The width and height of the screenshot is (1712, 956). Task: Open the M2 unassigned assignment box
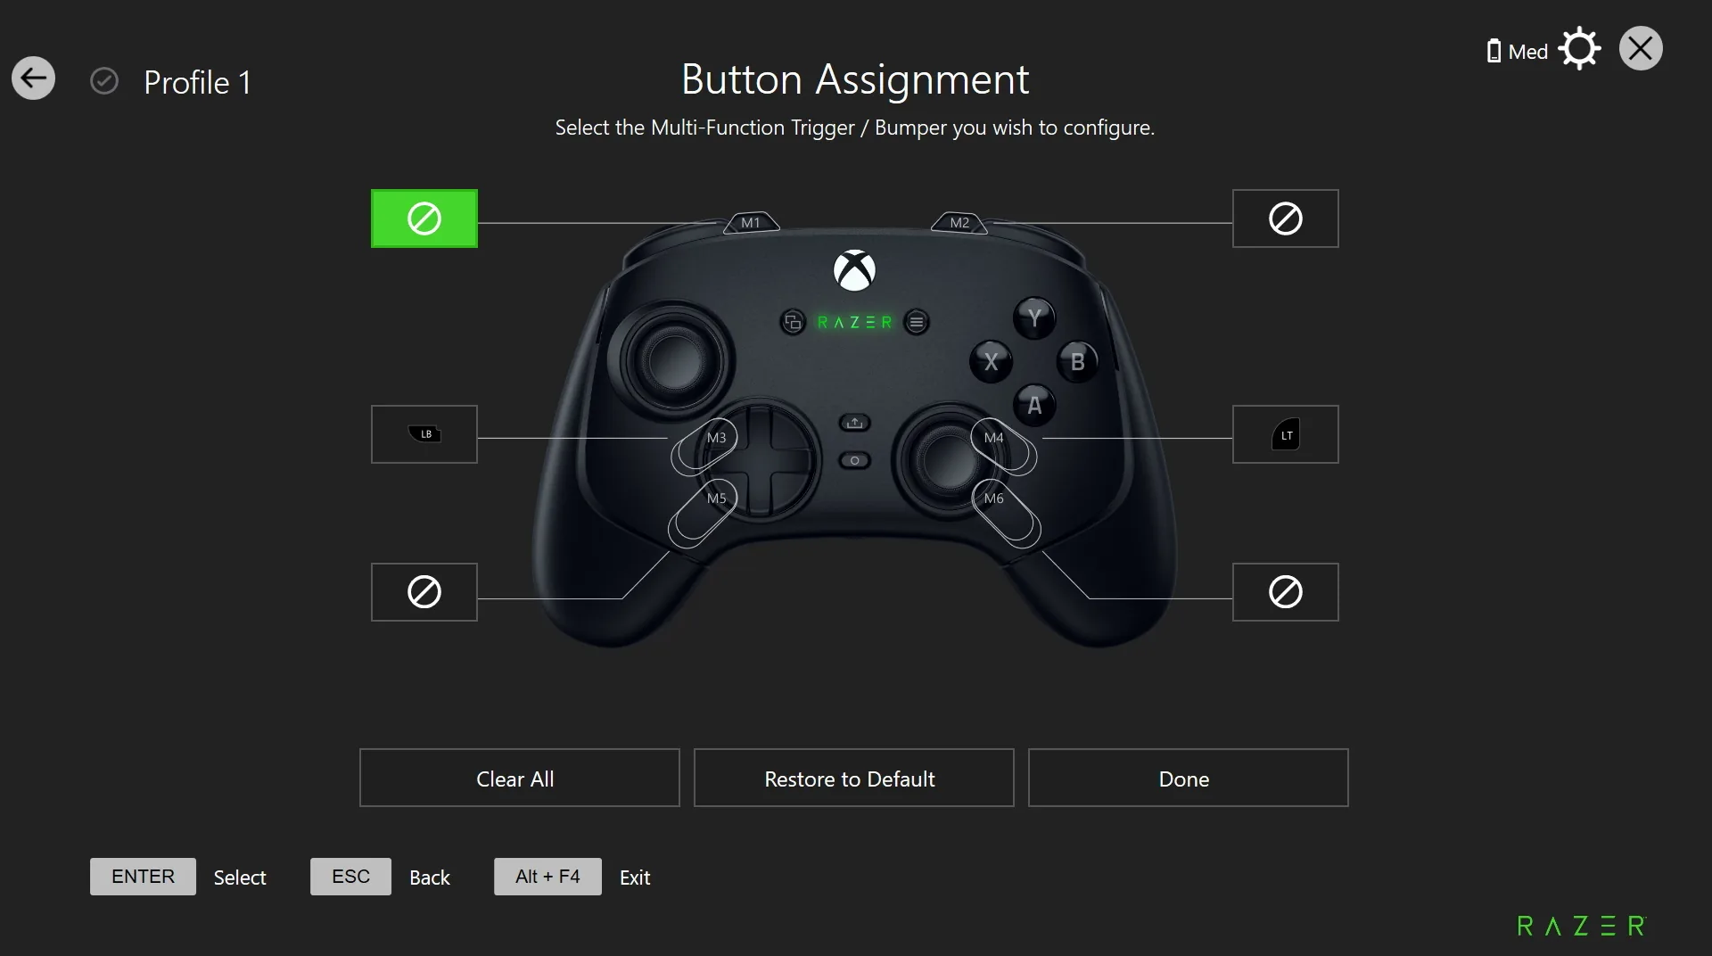pos(1285,218)
